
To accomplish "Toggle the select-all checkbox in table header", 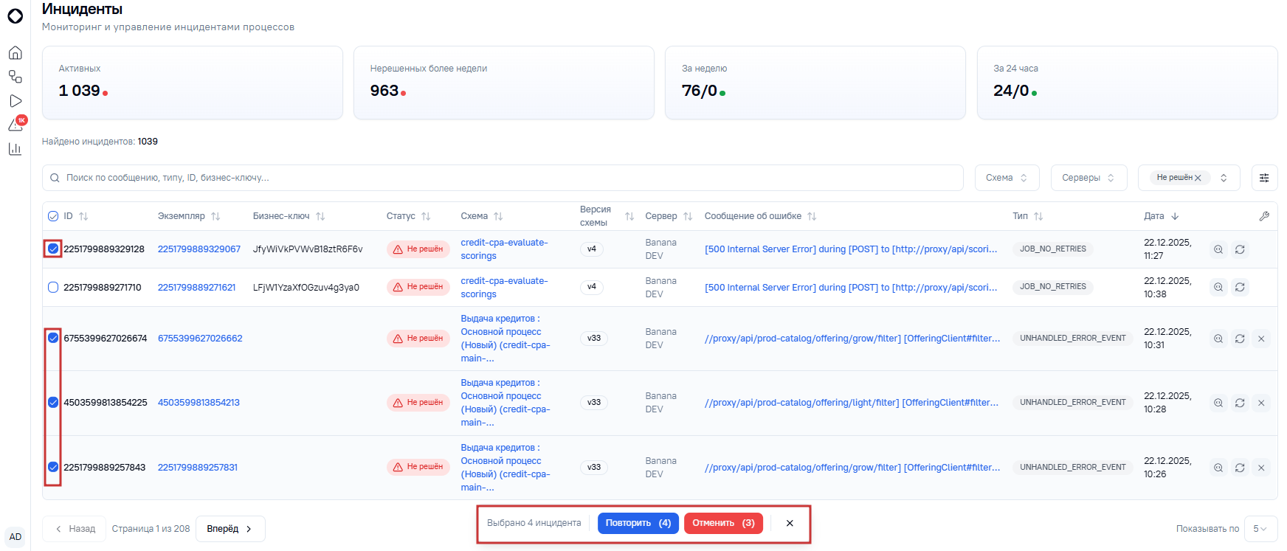I will [53, 216].
